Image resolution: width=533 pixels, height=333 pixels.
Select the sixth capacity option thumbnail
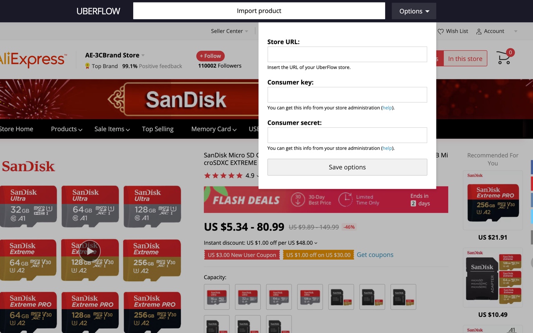[372, 297]
